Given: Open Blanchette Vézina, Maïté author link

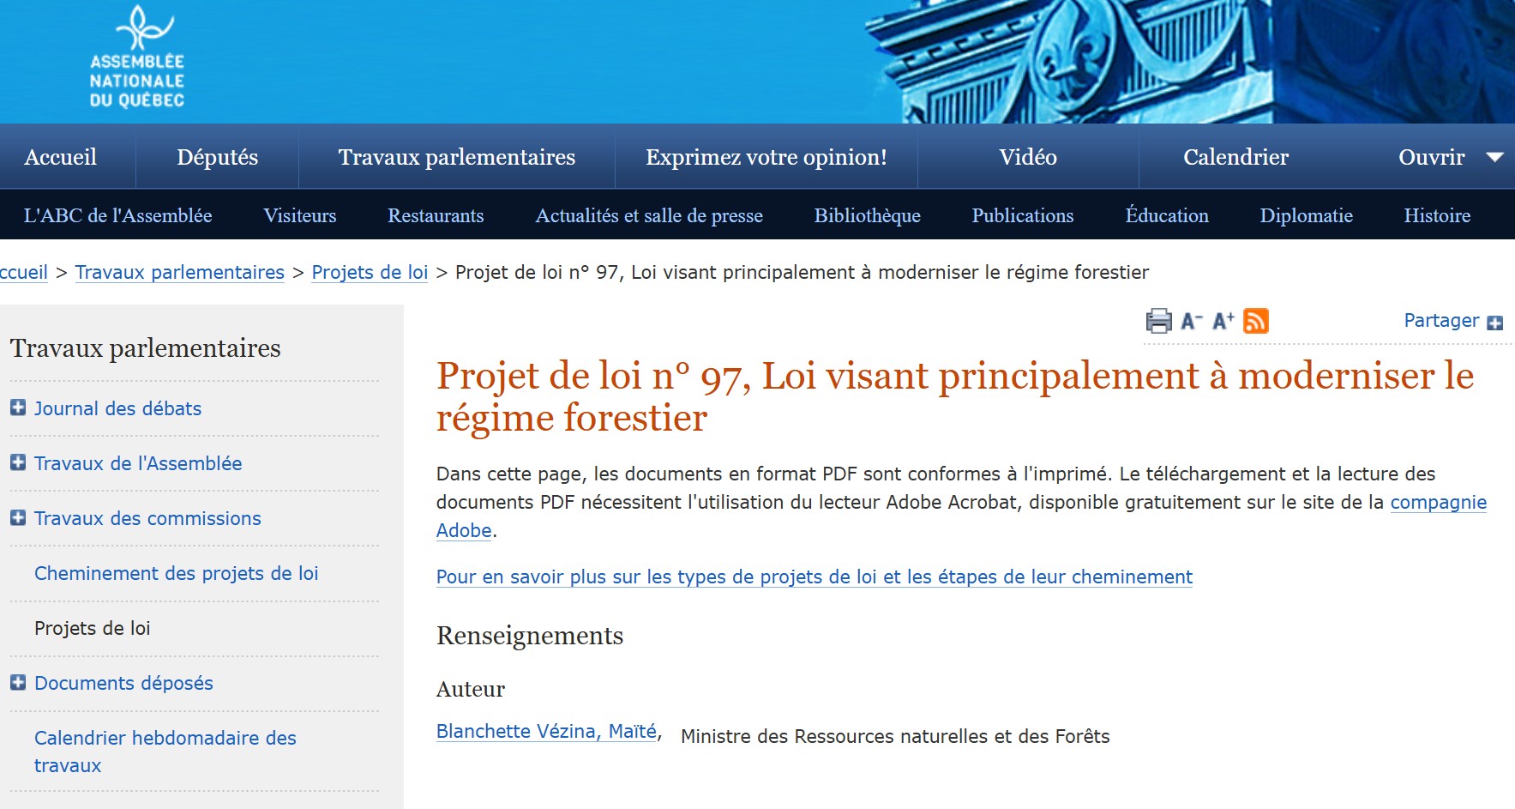Looking at the screenshot, I should click(x=547, y=732).
